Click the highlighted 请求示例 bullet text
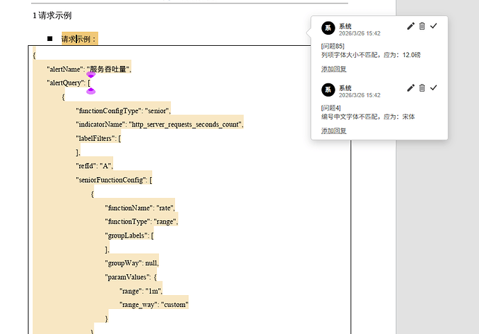Screen dimensions: 479x334 point(79,39)
